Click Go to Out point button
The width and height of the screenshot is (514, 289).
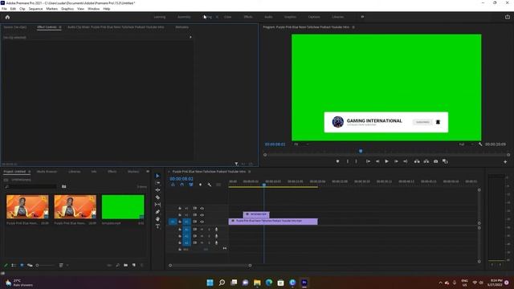406,161
